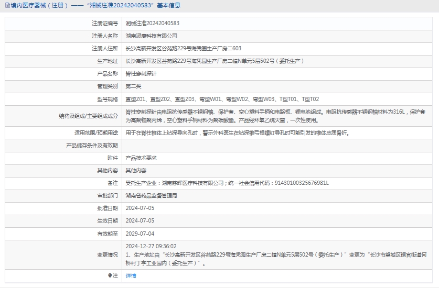Viewport: 439px width, 288px height.
Task: Click registration number 湘械注准20242040583 in table
Action: [152, 24]
